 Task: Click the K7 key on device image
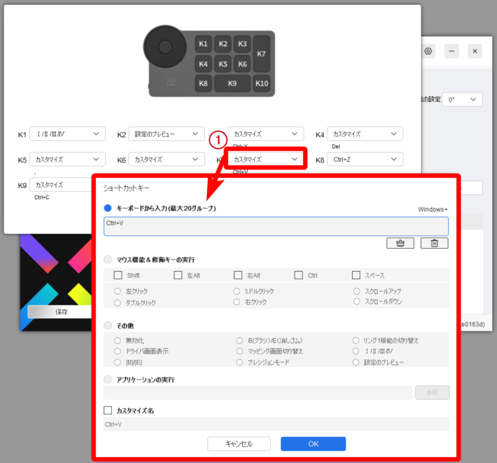[262, 54]
